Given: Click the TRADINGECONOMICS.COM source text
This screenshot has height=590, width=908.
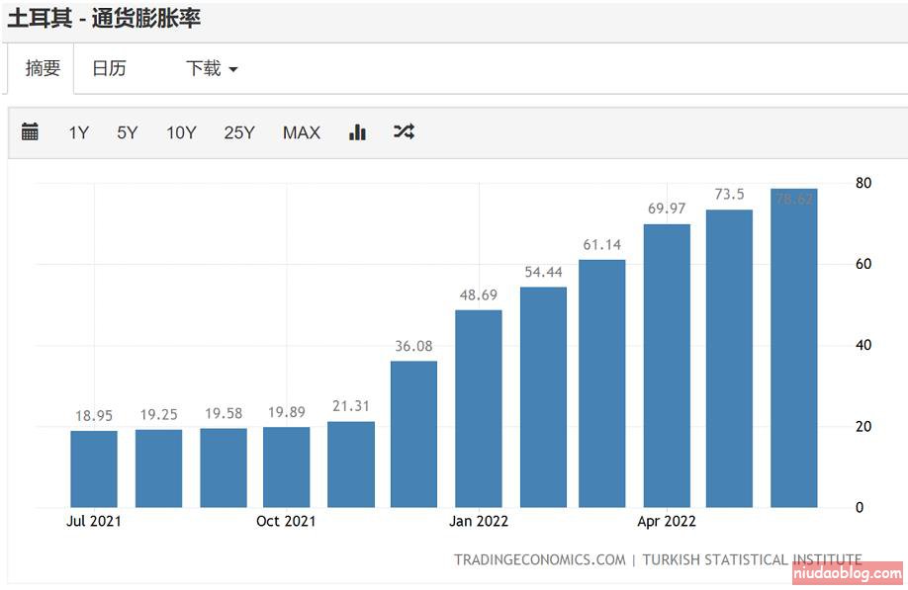Looking at the screenshot, I should pos(540,560).
